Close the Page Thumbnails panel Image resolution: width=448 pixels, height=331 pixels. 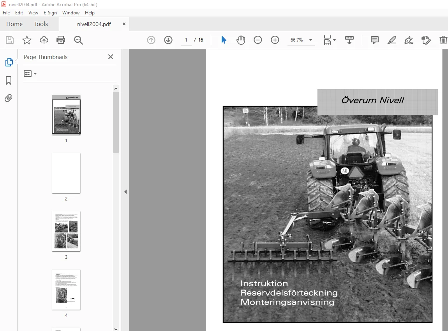click(x=111, y=57)
